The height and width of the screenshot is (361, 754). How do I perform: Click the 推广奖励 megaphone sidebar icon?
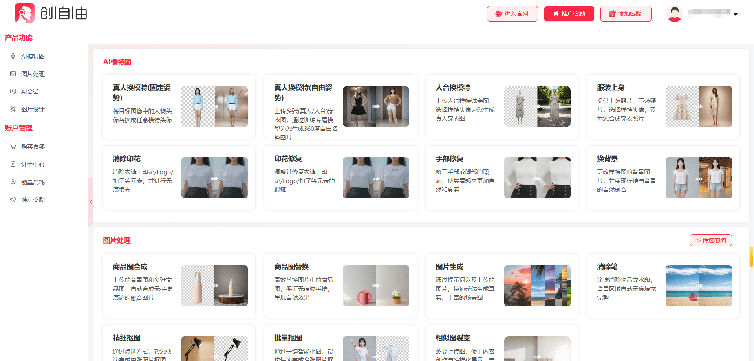[13, 200]
